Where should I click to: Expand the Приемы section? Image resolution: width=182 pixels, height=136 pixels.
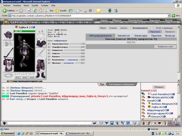[x=49, y=63]
